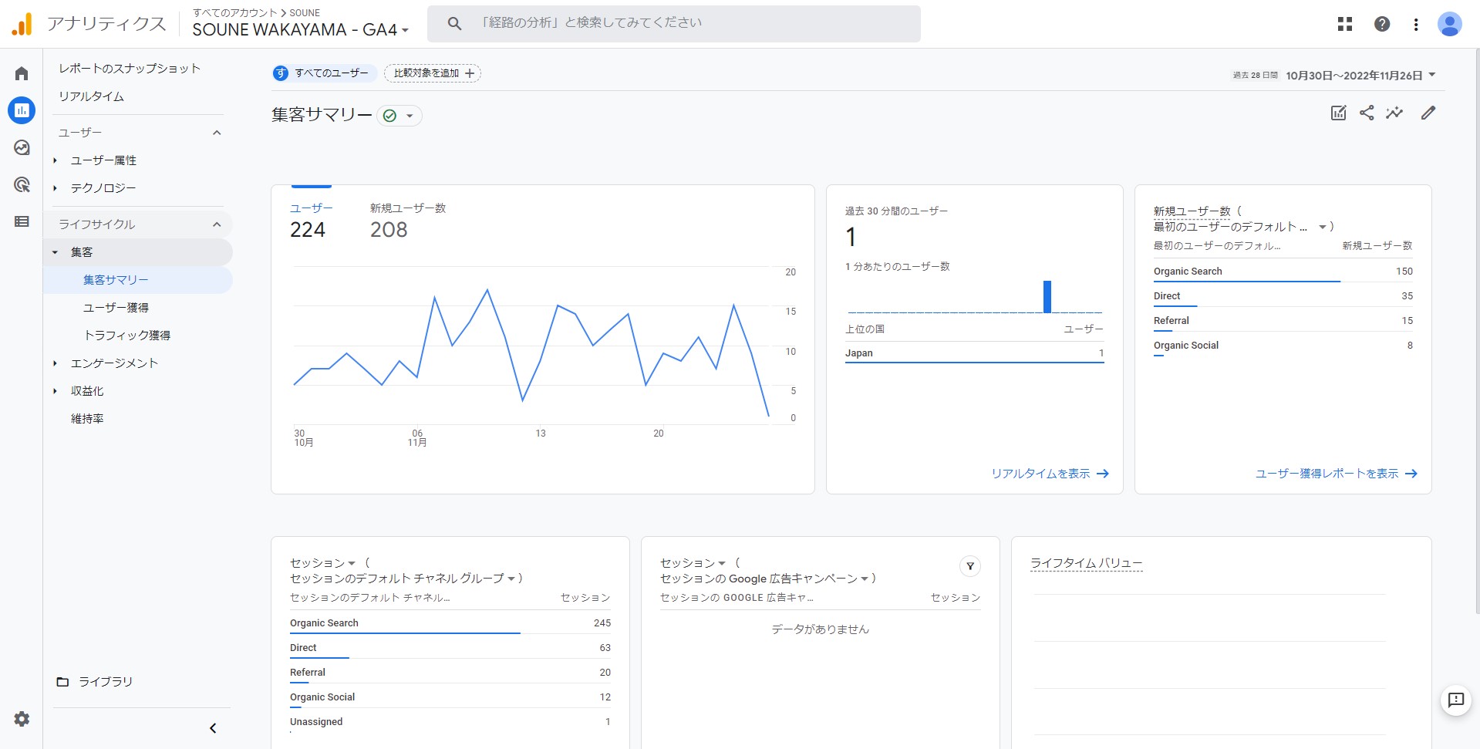Select ユーザー獲得 in the sidebar
The height and width of the screenshot is (749, 1480).
(x=116, y=308)
